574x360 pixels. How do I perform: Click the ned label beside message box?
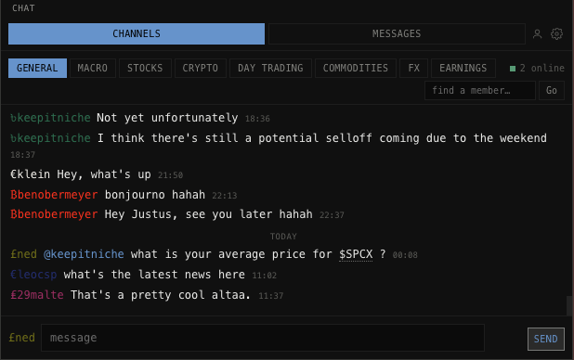point(22,338)
